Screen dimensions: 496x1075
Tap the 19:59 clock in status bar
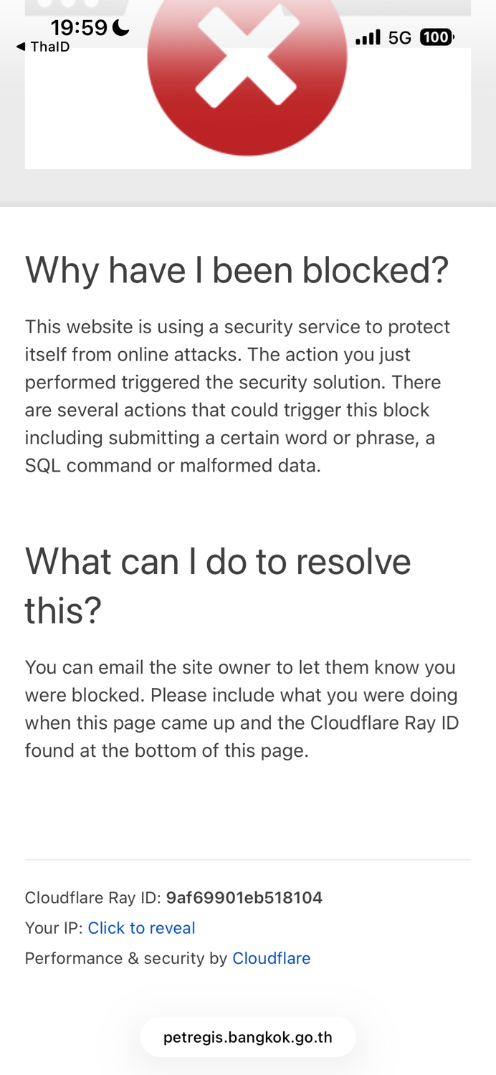pos(79,28)
